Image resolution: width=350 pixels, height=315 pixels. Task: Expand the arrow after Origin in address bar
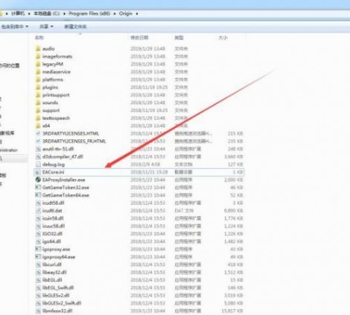click(x=137, y=13)
